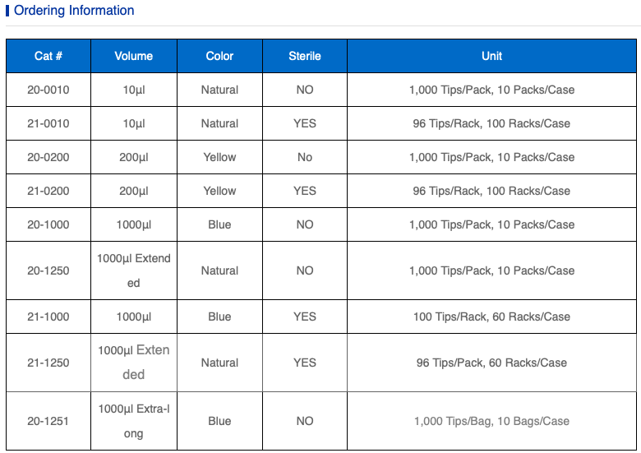Select catalog number 21-0200 cell
Screen dimensions: 641x453
[48, 191]
